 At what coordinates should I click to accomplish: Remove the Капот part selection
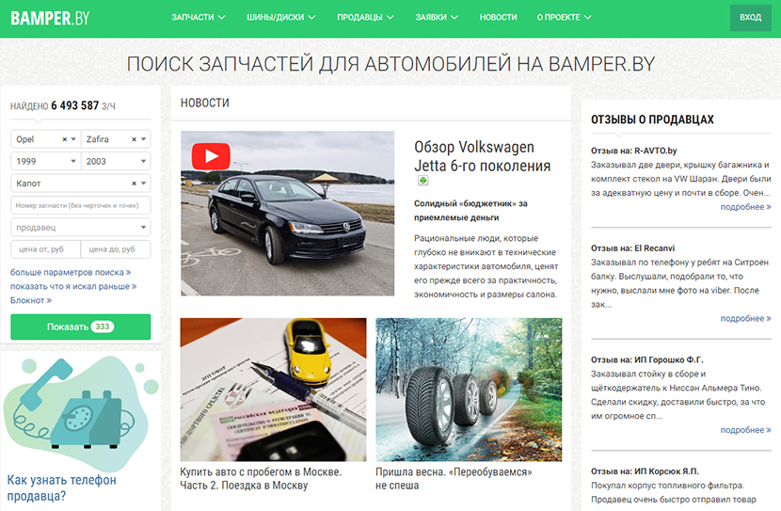point(133,184)
